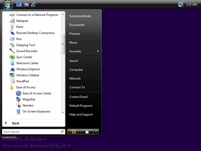The width and height of the screenshot is (201, 151).
Task: Open Documents from the right pane
Action: pos(77,25)
